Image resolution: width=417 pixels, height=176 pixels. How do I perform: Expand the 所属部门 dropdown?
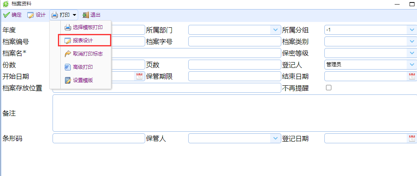(x=275, y=30)
